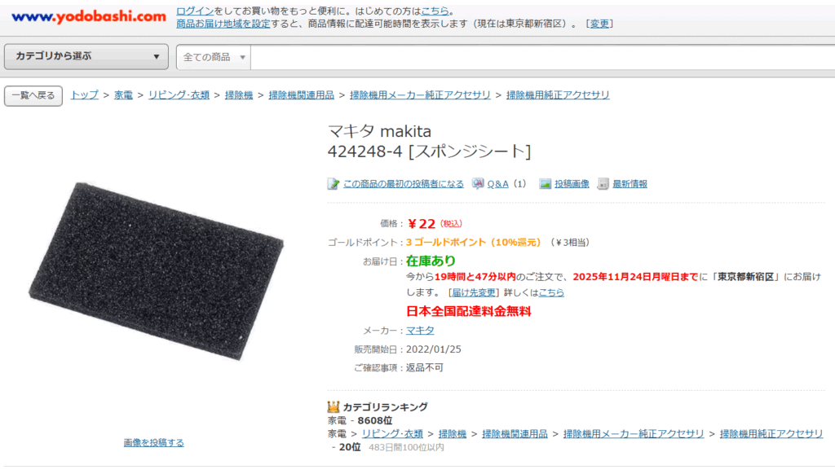This screenshot has width=835, height=474.
Task: Go to 家電 breadcrumb
Action: pyautogui.click(x=124, y=95)
